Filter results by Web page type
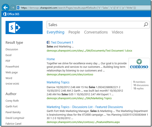Viewport: 152px width, 127px height. pyautogui.click(x=11, y=72)
